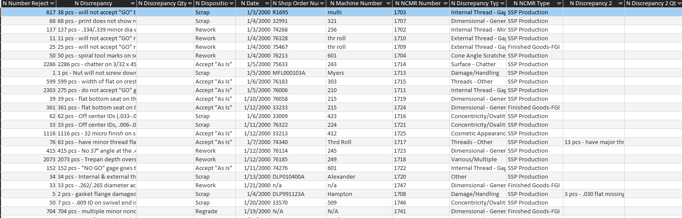The image size is (682, 218).
Task: Open the N Machine Number filter dropdown
Action: tap(387, 3)
